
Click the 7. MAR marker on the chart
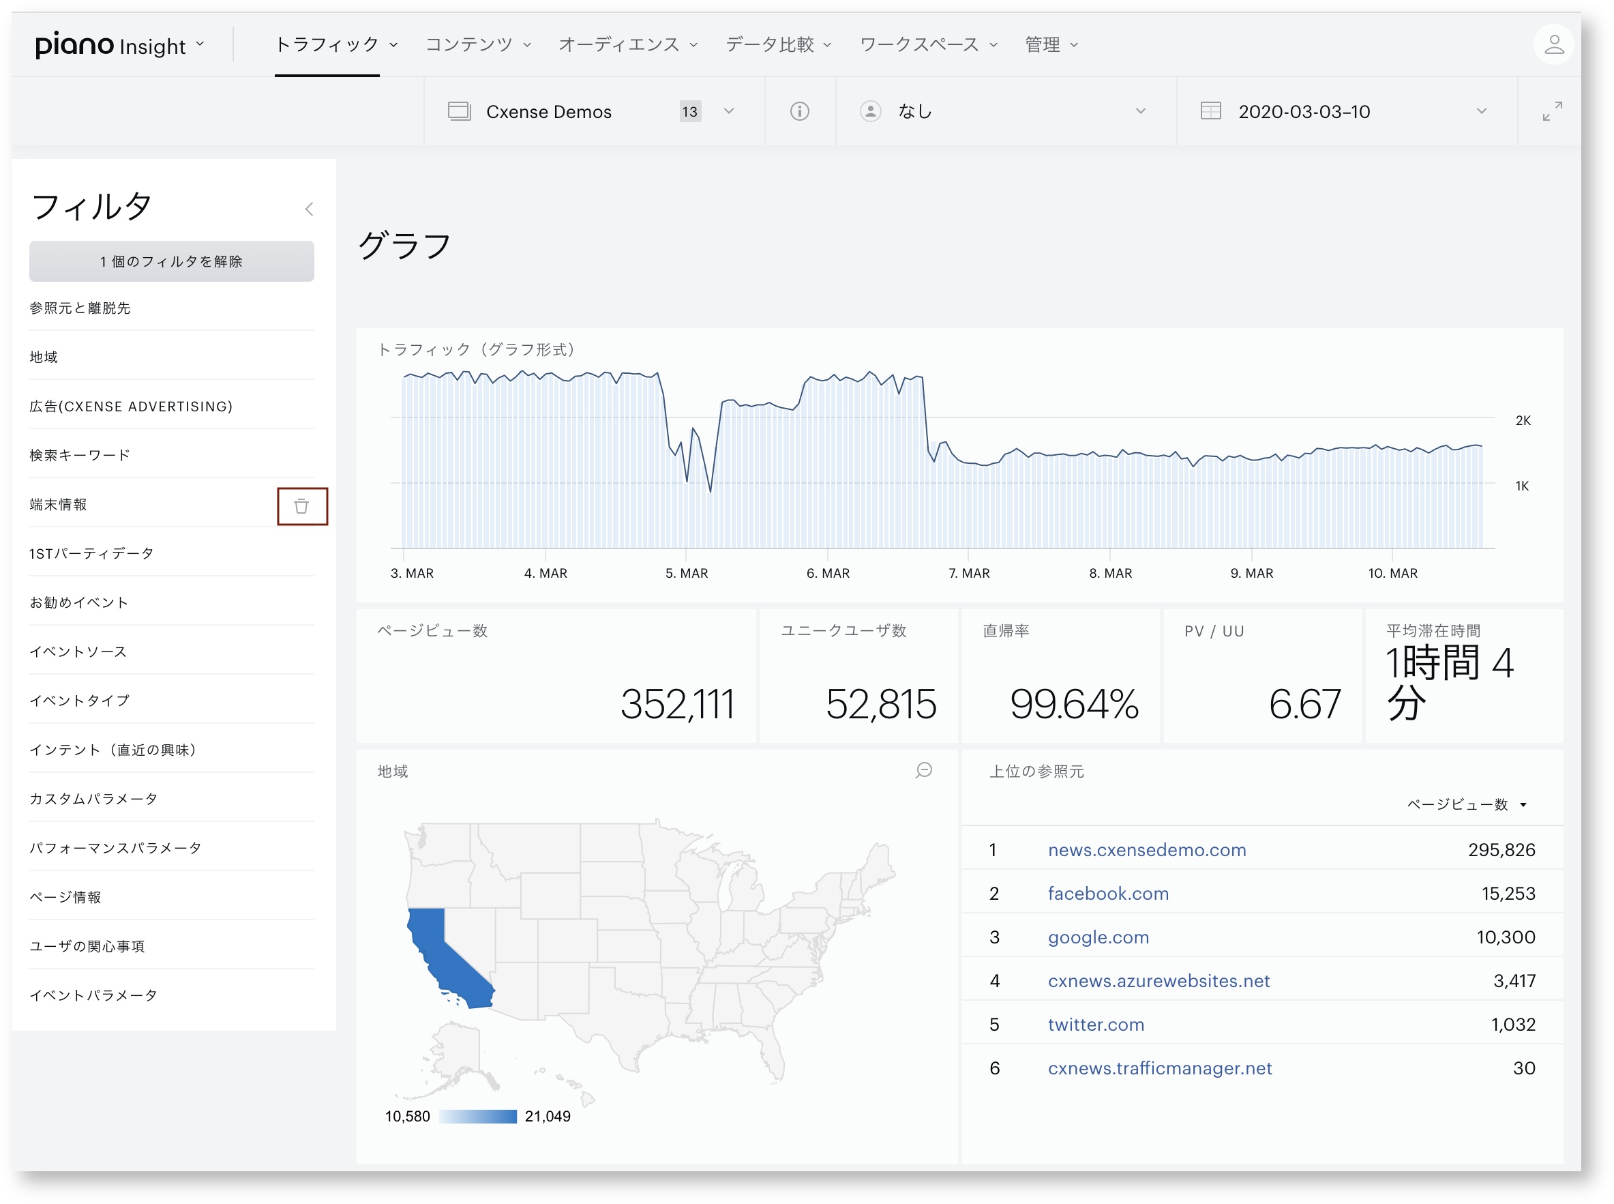coord(968,573)
